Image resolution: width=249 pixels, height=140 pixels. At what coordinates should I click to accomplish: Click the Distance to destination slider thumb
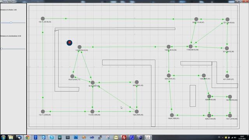tap(2, 49)
